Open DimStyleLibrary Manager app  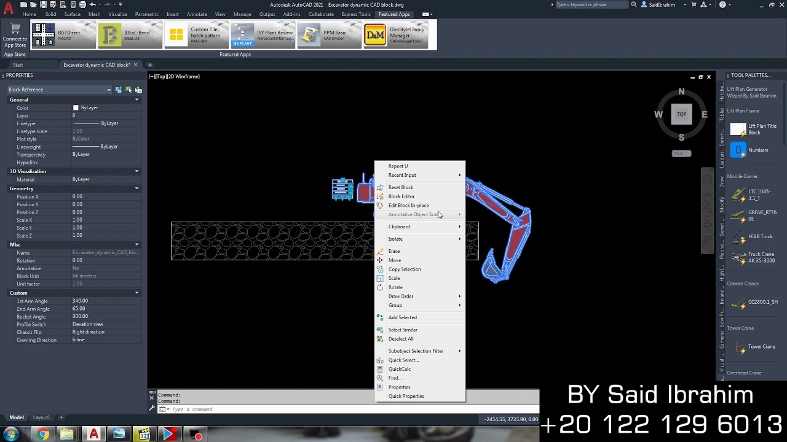click(x=396, y=35)
